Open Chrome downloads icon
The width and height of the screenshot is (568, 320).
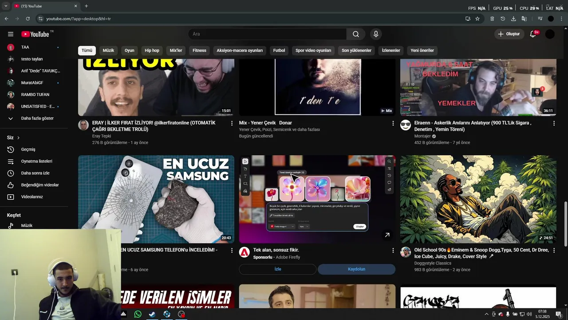pyautogui.click(x=513, y=19)
